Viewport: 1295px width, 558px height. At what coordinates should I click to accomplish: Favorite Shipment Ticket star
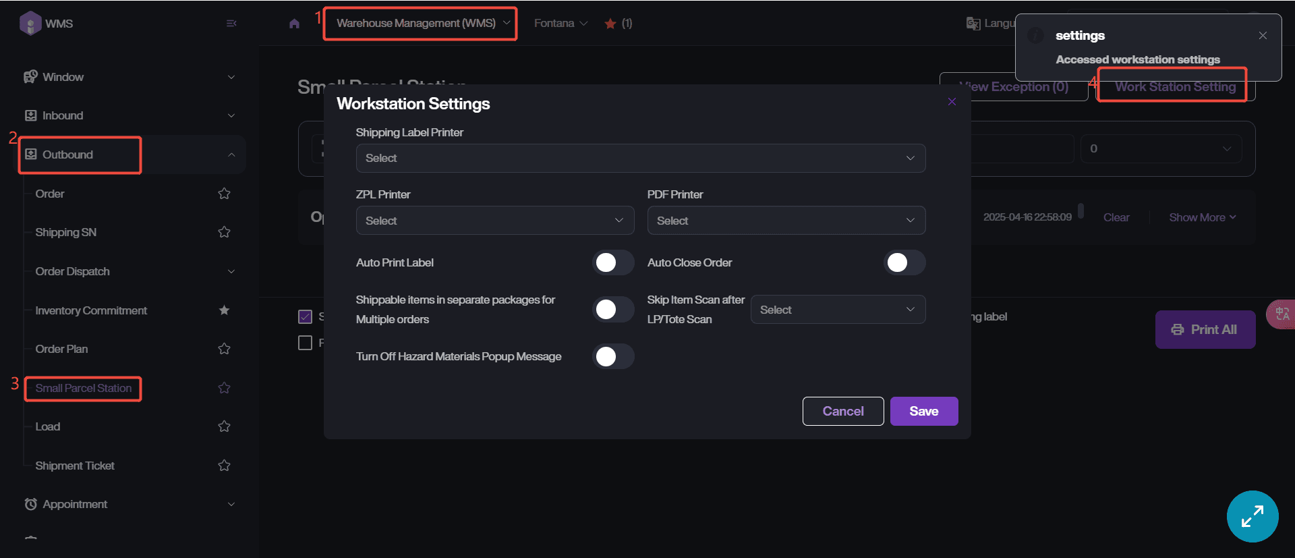click(x=225, y=466)
